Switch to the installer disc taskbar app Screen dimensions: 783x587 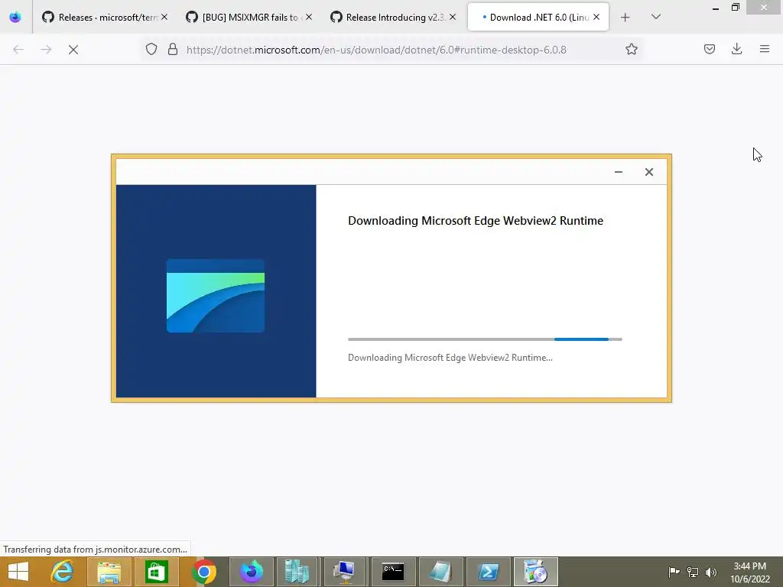535,572
